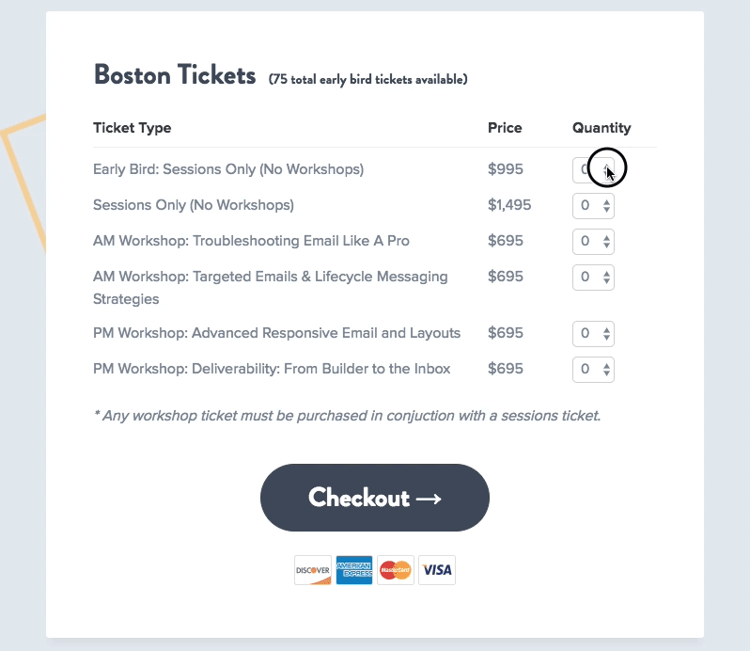Increase Deliverability workshop quantity
The image size is (750, 651).
tap(606, 366)
